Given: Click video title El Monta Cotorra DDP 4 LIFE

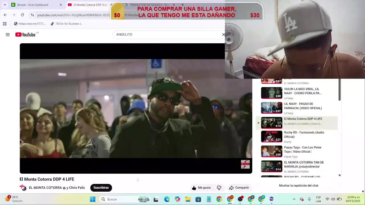Looking at the screenshot, I should [47, 179].
